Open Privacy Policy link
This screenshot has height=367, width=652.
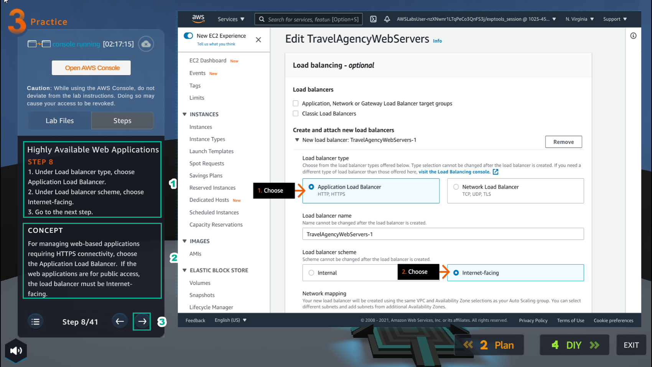pos(533,321)
